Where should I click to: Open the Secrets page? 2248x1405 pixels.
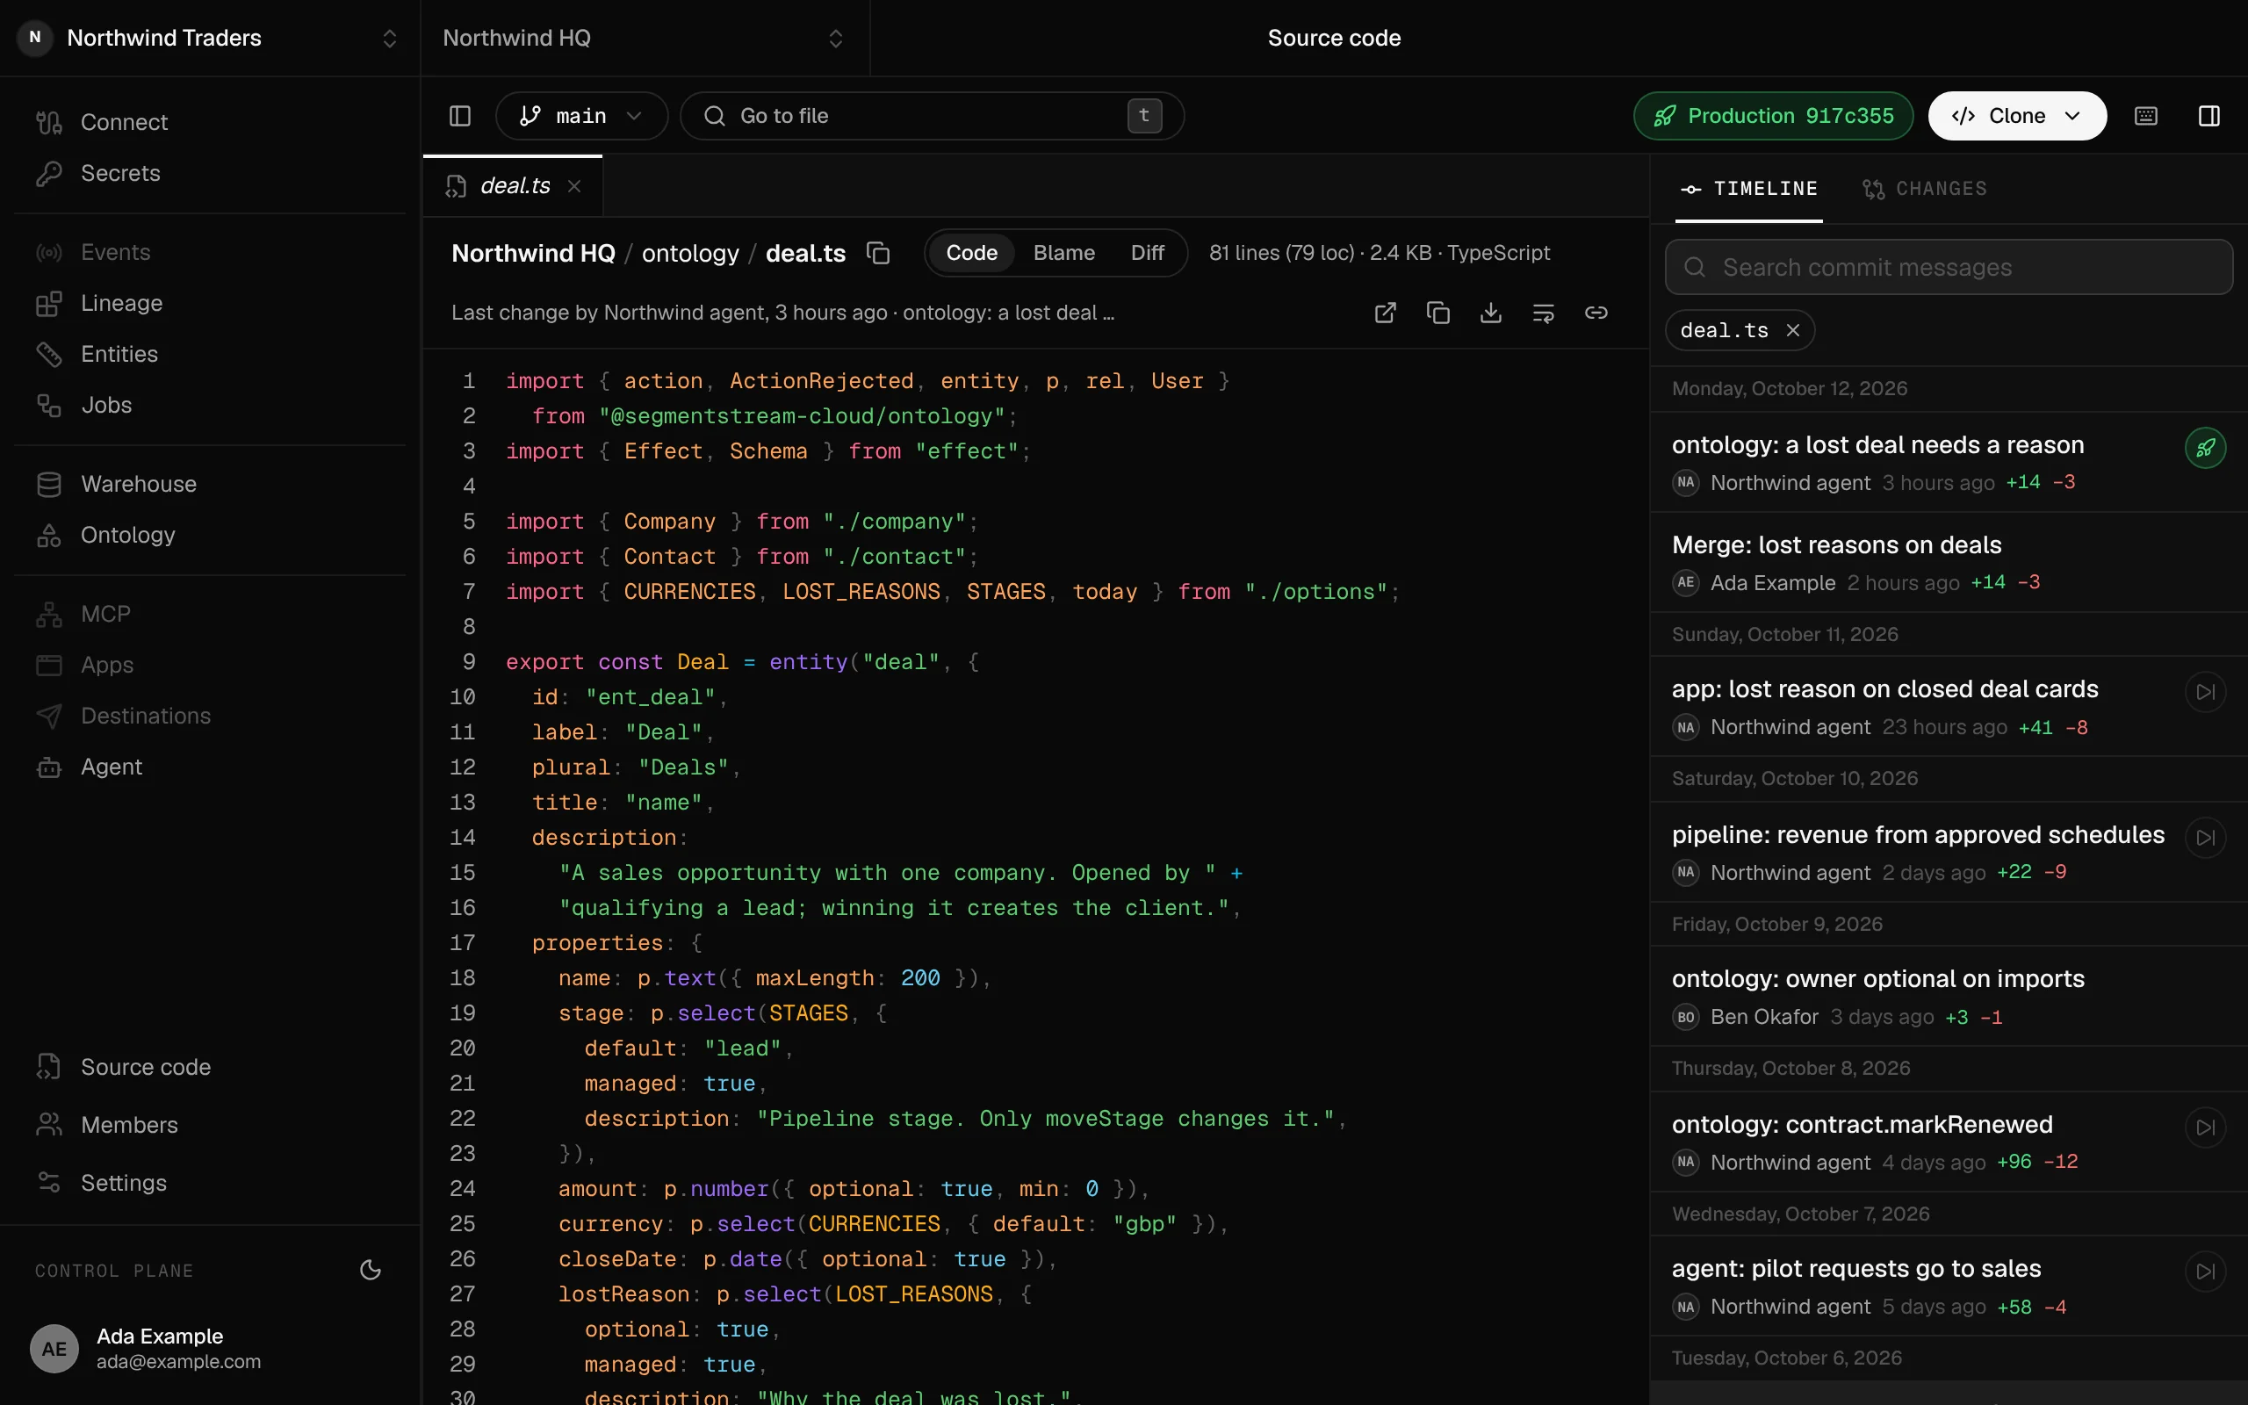tap(210, 173)
